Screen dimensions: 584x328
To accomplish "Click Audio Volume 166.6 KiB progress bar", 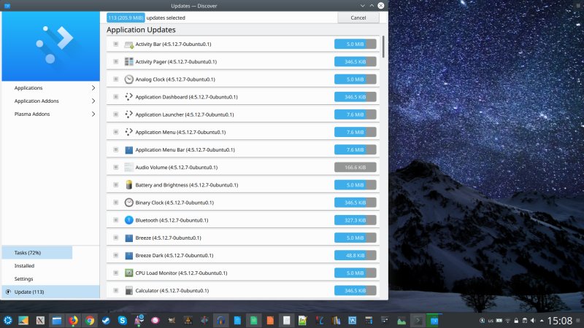I will pos(356,168).
